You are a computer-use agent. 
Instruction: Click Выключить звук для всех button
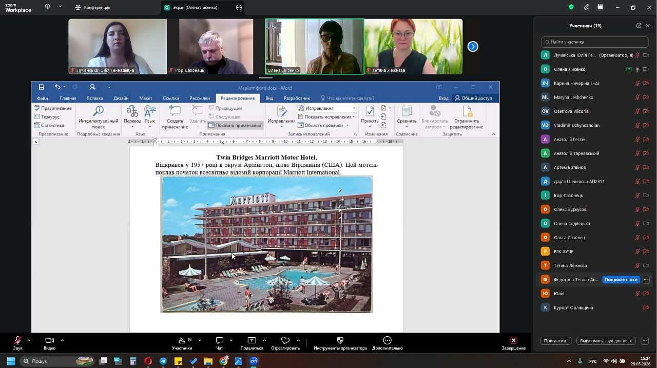coord(606,341)
